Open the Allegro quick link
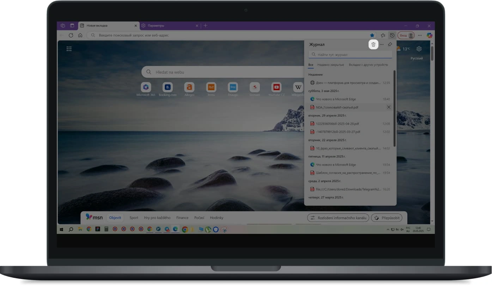This screenshot has width=492, height=286. tap(189, 89)
